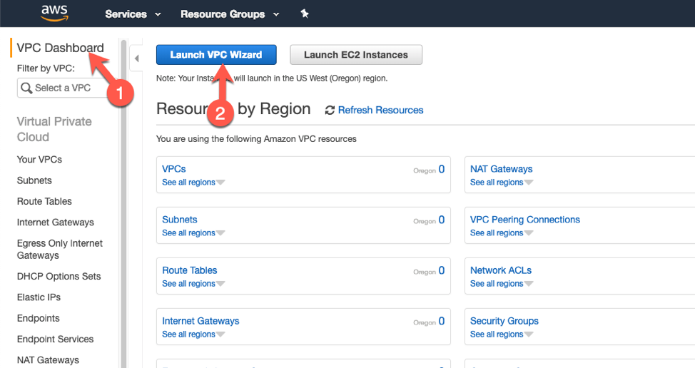Click the pin shortcut icon in header
The width and height of the screenshot is (695, 368).
[305, 14]
